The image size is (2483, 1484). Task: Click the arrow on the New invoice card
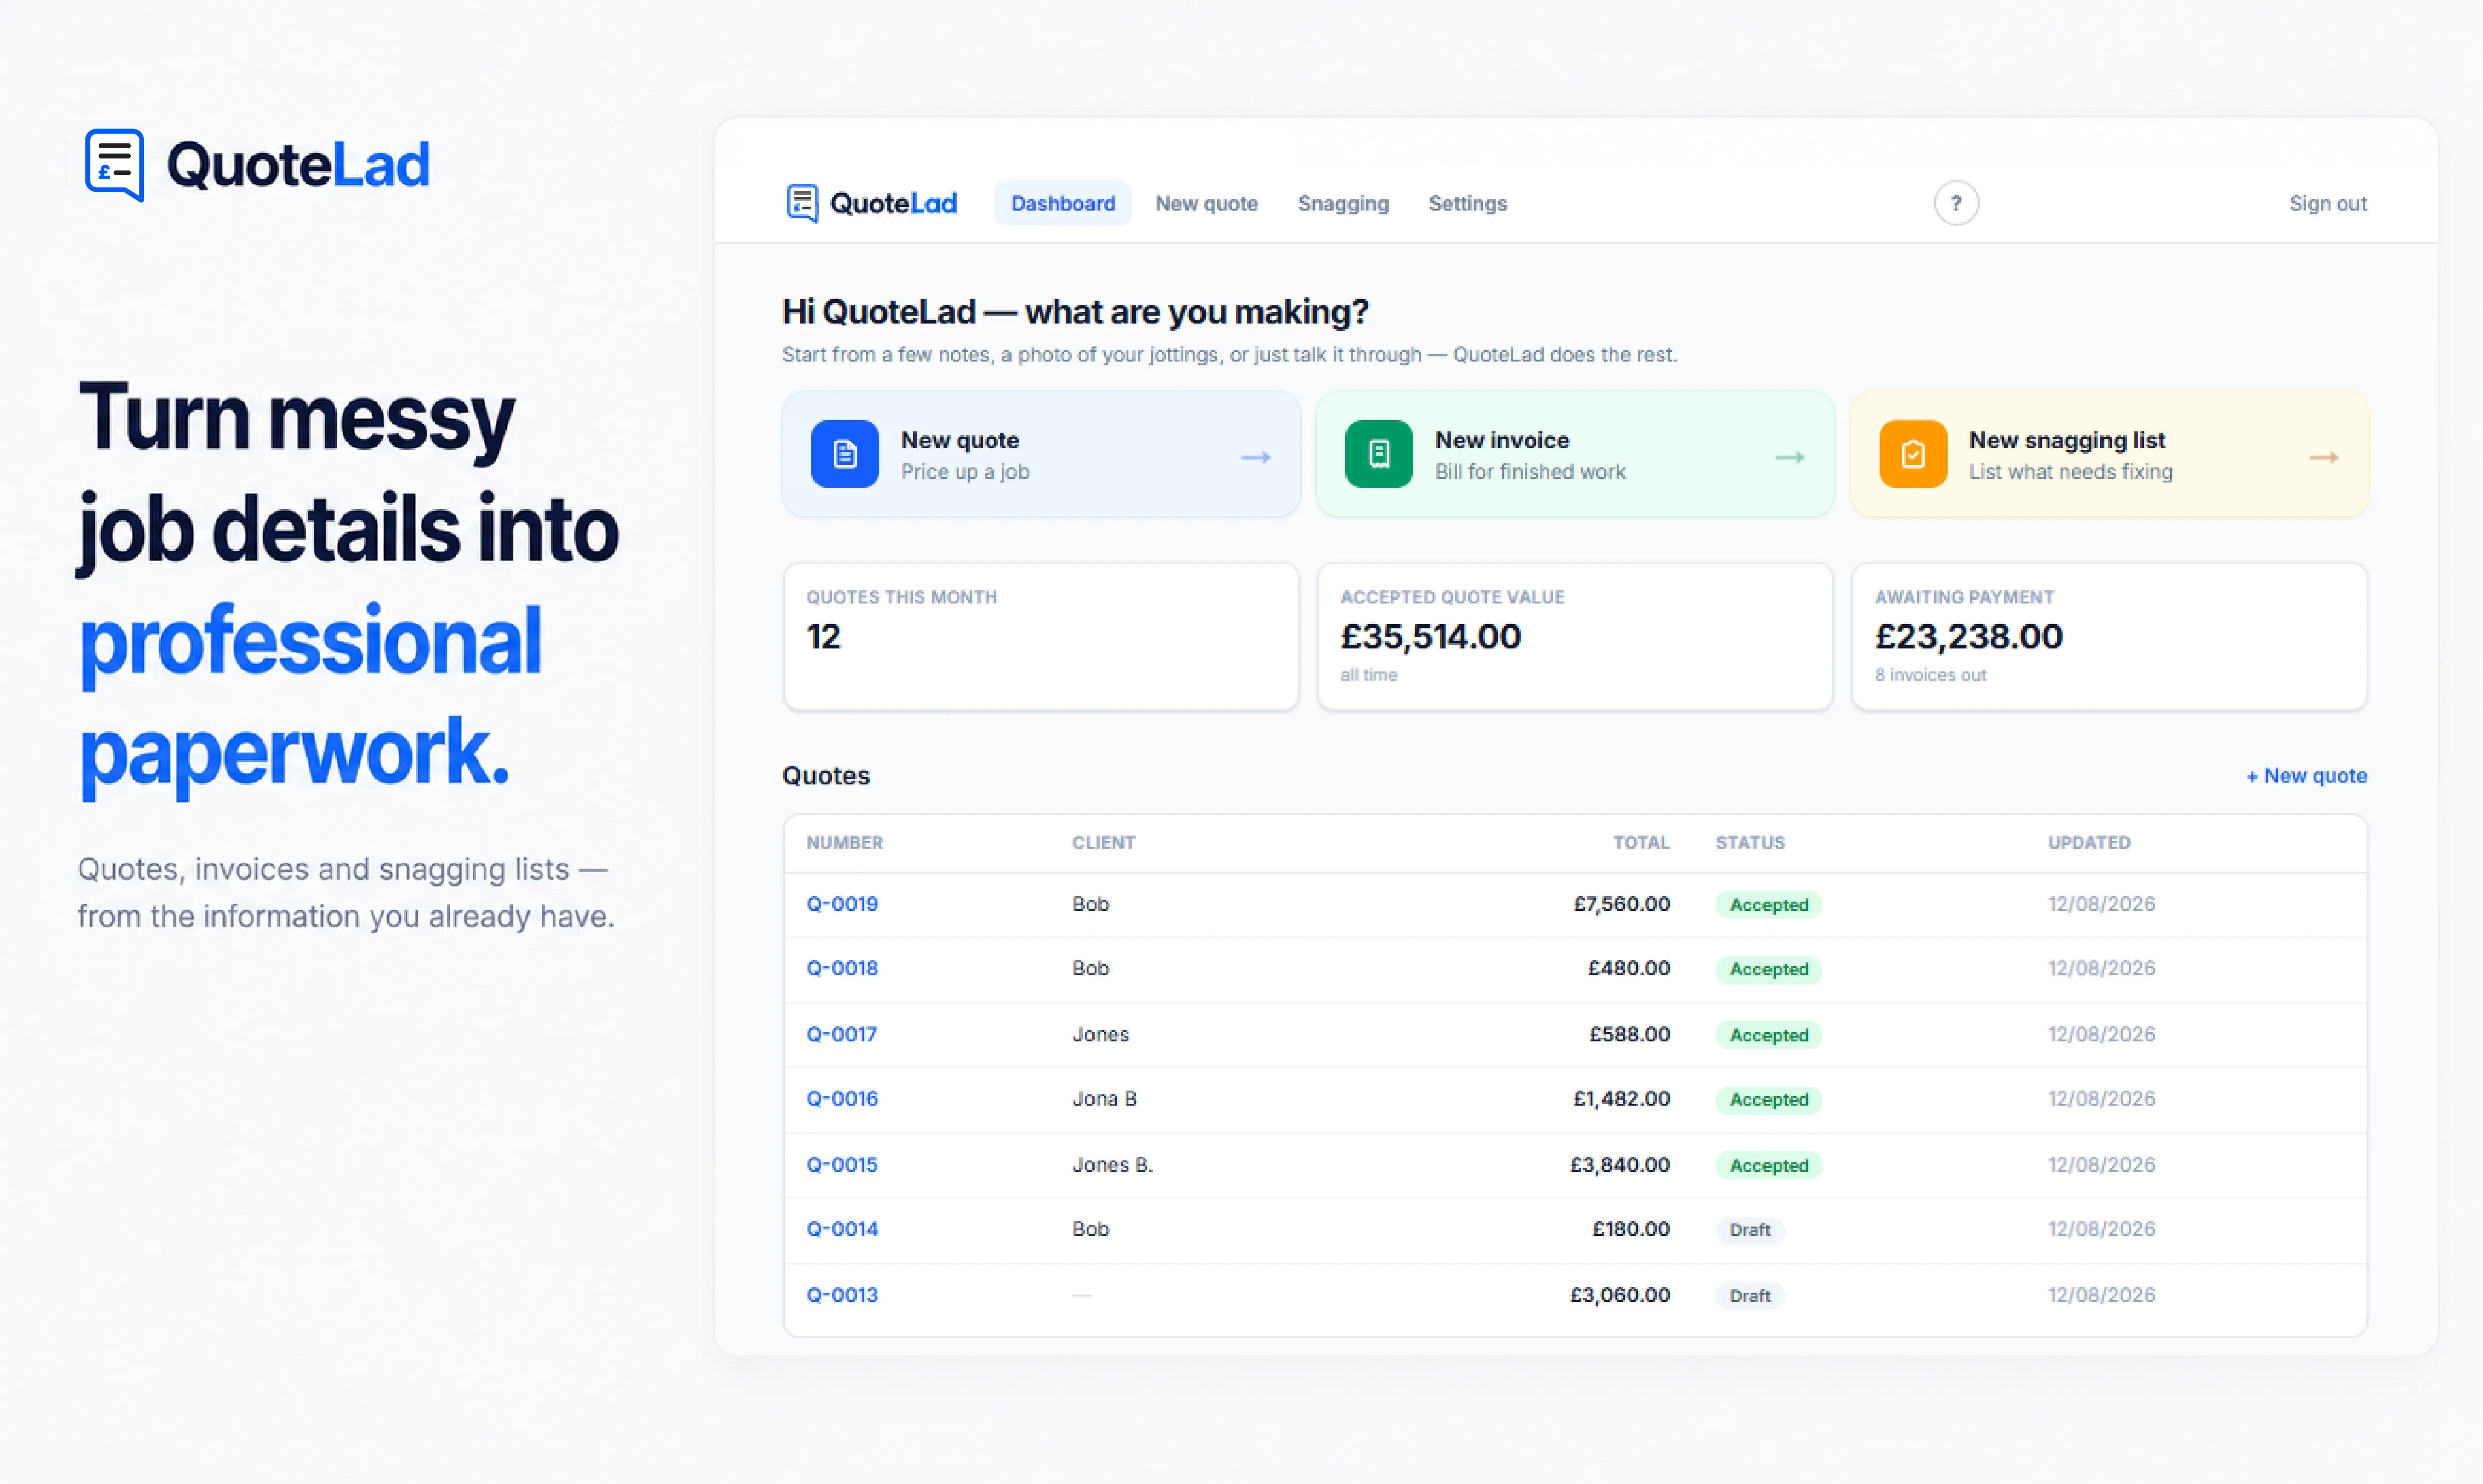pos(1790,457)
